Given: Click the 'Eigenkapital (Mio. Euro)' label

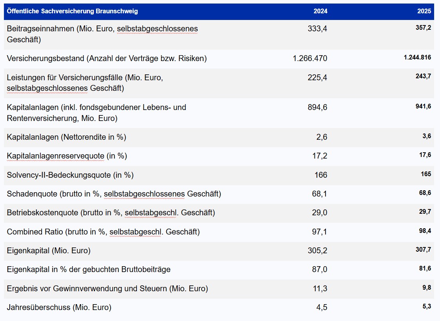Looking at the screenshot, I should coord(49,251).
